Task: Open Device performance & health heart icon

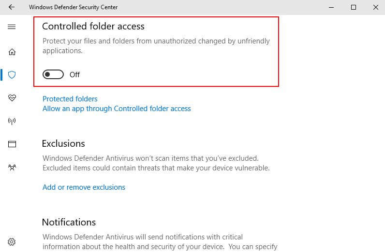Action: click(12, 98)
